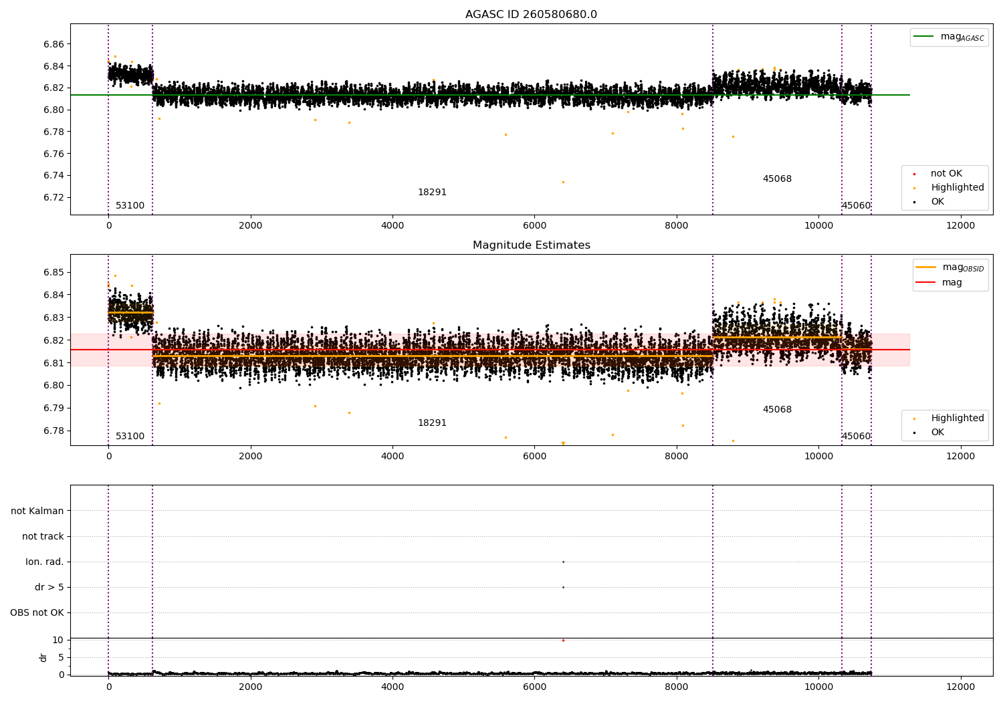Viewport: 1003px width, 702px height.
Task: Click obsid label 18291 in the top plot
Action: coord(432,193)
